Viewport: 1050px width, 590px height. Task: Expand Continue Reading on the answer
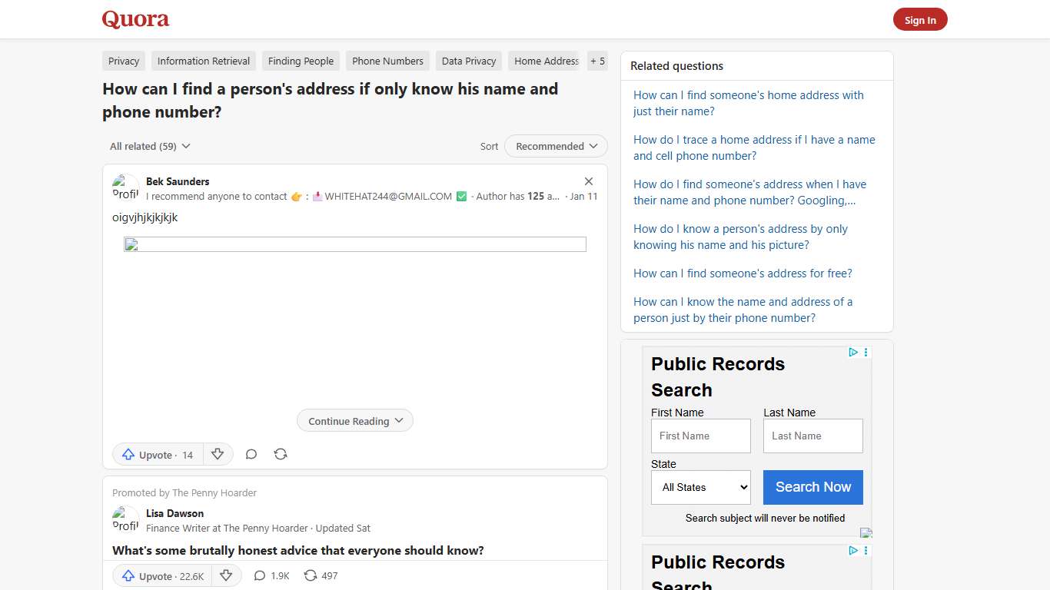[x=354, y=420]
